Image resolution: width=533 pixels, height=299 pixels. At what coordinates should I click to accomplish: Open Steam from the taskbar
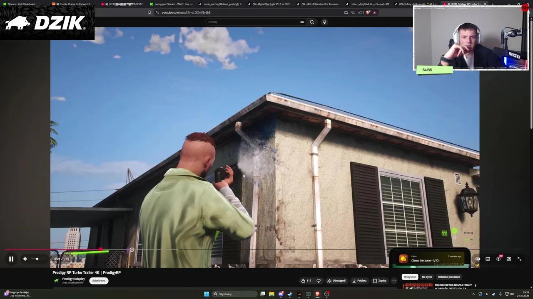point(290,294)
